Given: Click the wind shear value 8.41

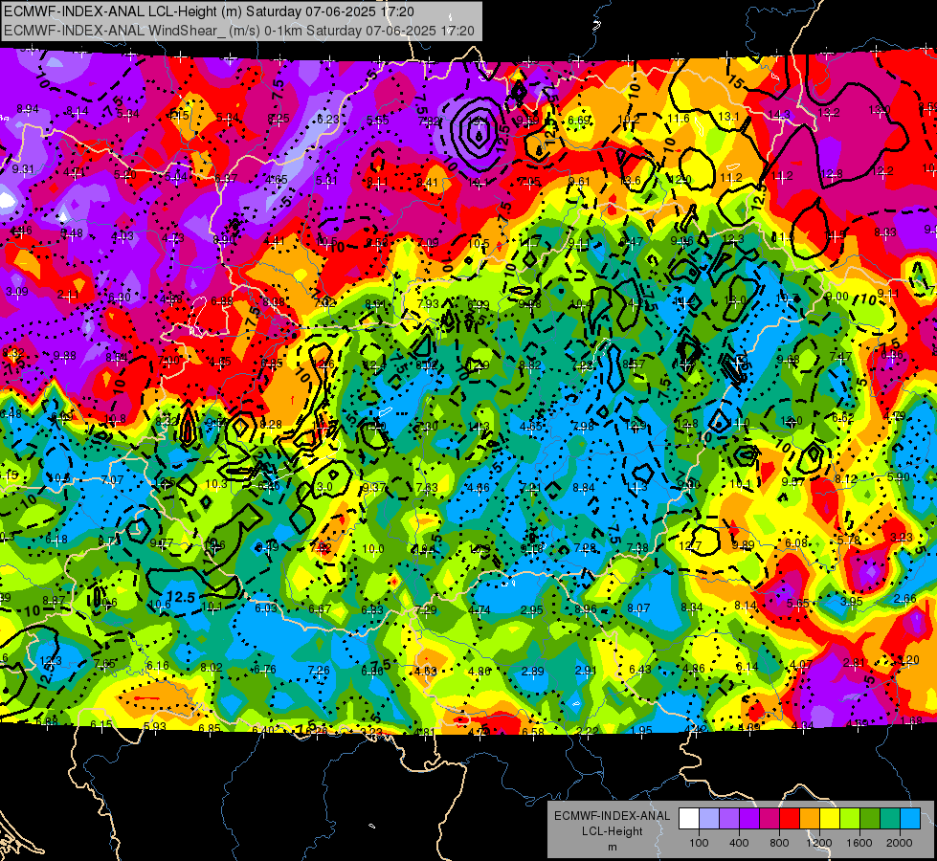Looking at the screenshot, I should pos(428,182).
